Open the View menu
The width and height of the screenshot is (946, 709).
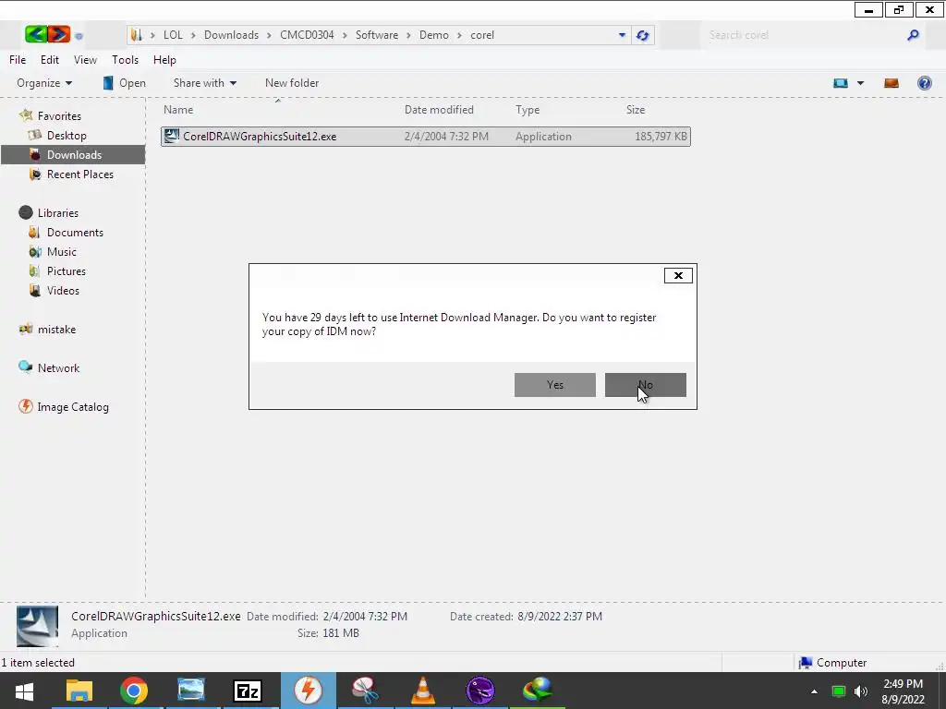[85, 60]
